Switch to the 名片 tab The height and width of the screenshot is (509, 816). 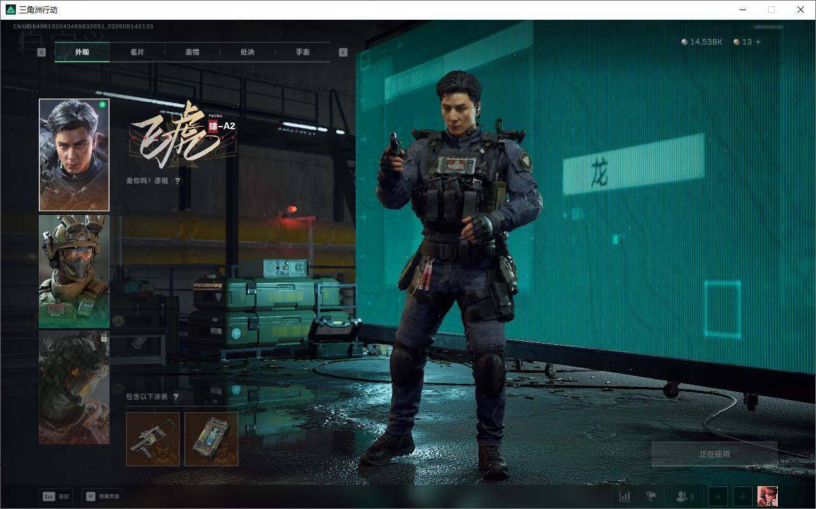[137, 52]
